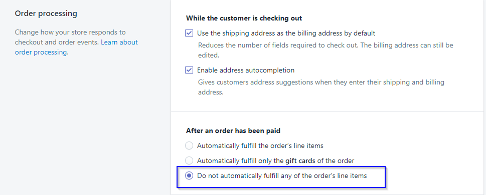Uncheck the shipping address as billing address checkbox
Viewport: 486px width, 195px height.
point(189,33)
